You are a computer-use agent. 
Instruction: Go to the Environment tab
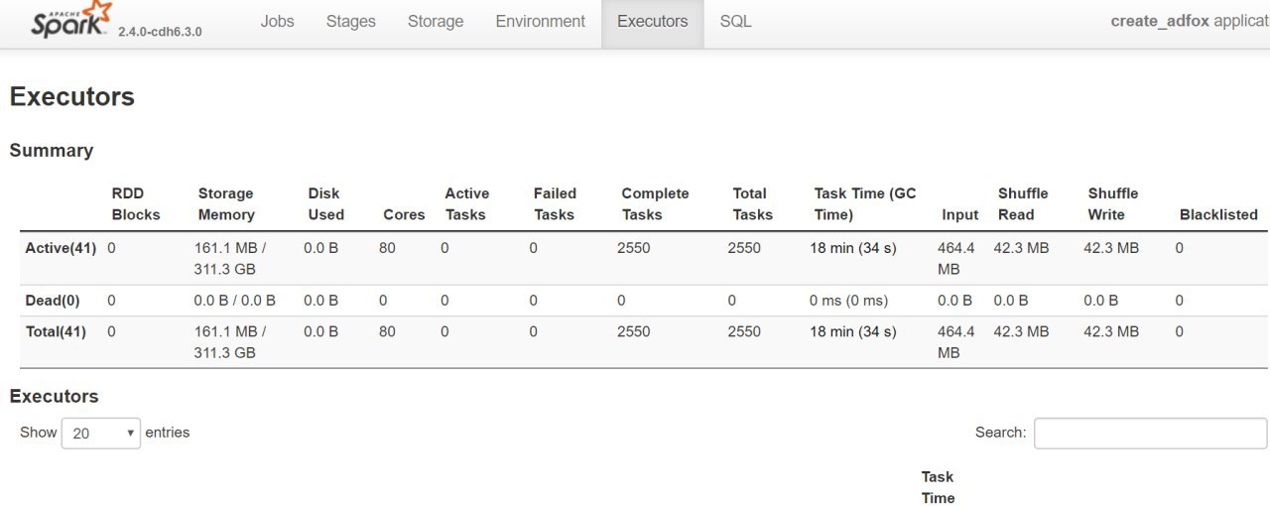click(541, 21)
